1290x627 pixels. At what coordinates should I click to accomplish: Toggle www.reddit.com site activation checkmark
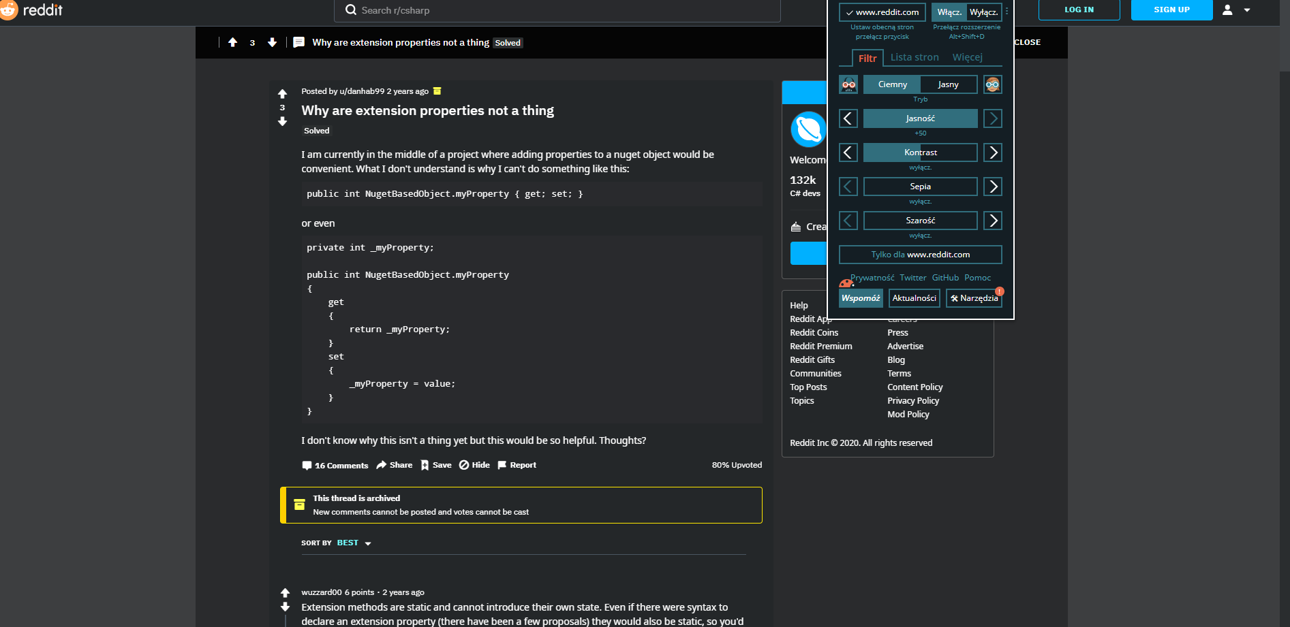pos(850,12)
